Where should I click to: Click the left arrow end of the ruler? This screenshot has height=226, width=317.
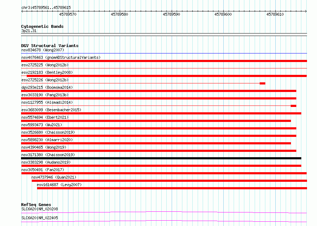point(22,11)
